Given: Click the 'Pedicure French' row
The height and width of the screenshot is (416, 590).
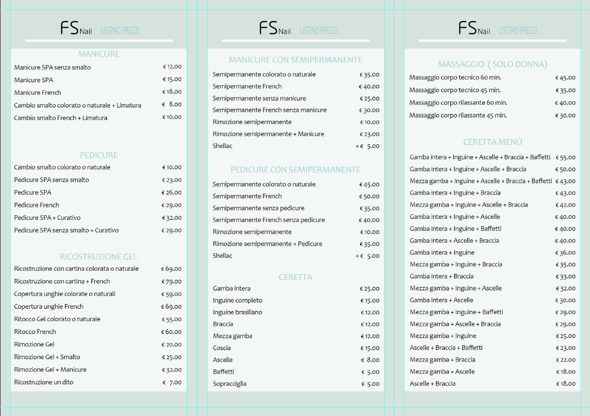Looking at the screenshot, I should 36,205.
